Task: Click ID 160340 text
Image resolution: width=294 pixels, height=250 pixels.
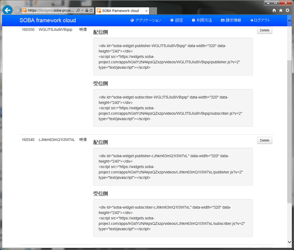Action: point(28,140)
